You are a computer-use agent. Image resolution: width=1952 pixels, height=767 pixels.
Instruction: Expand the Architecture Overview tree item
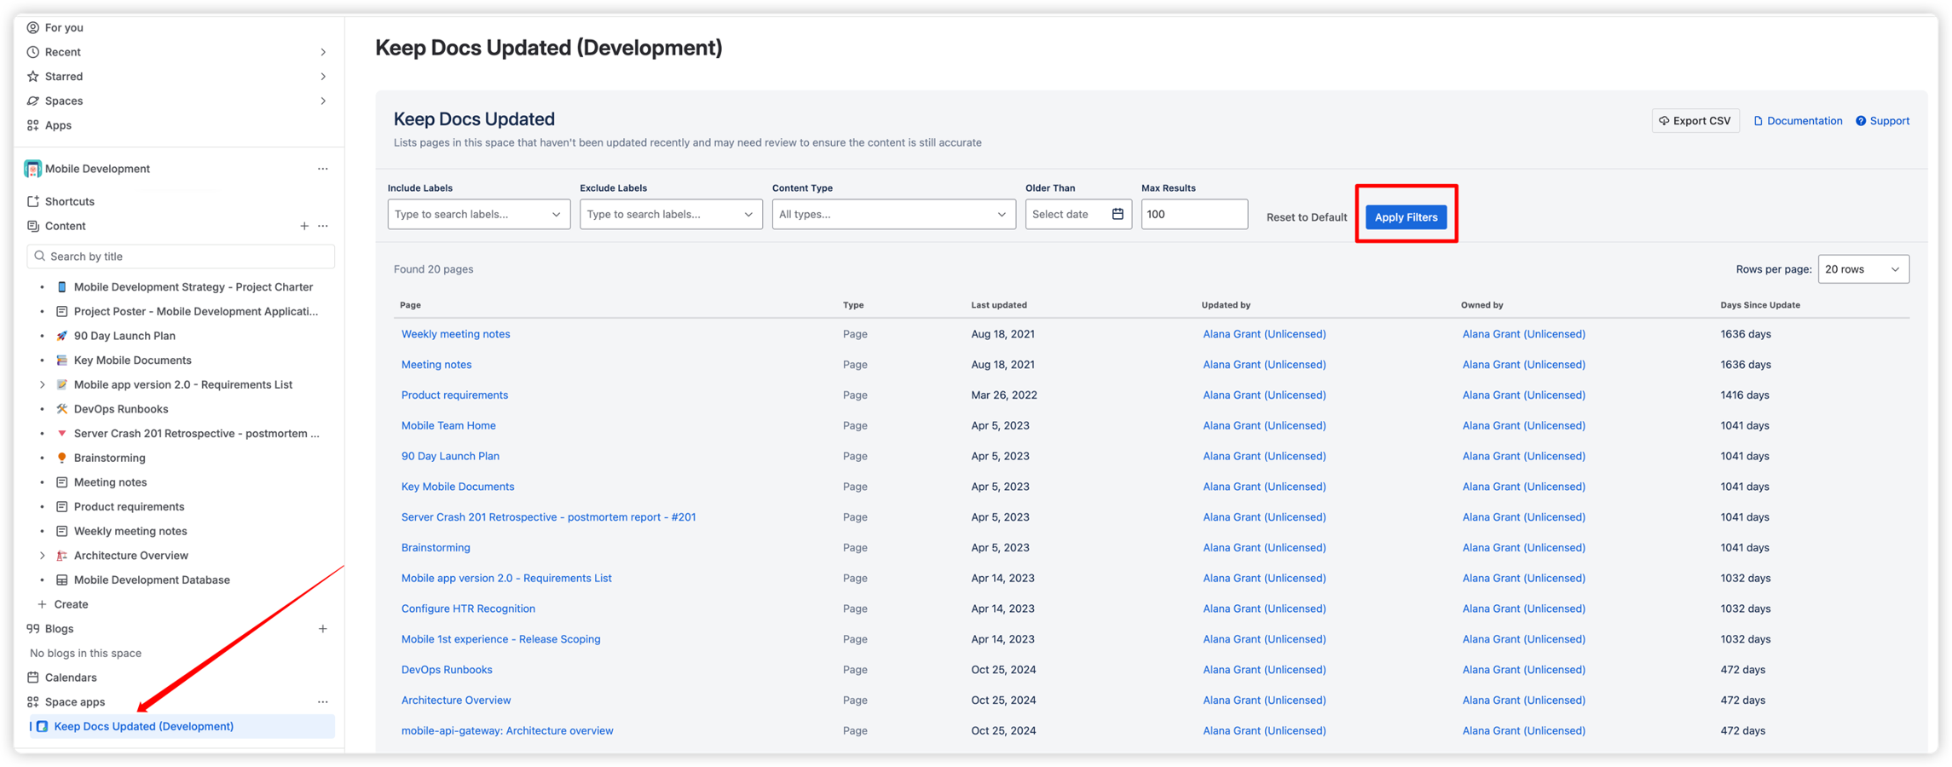pyautogui.click(x=43, y=555)
